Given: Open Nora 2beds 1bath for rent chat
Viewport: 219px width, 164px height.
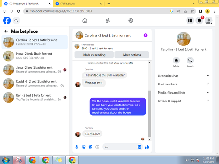Looking at the screenshot, I should (x=35, y=56).
